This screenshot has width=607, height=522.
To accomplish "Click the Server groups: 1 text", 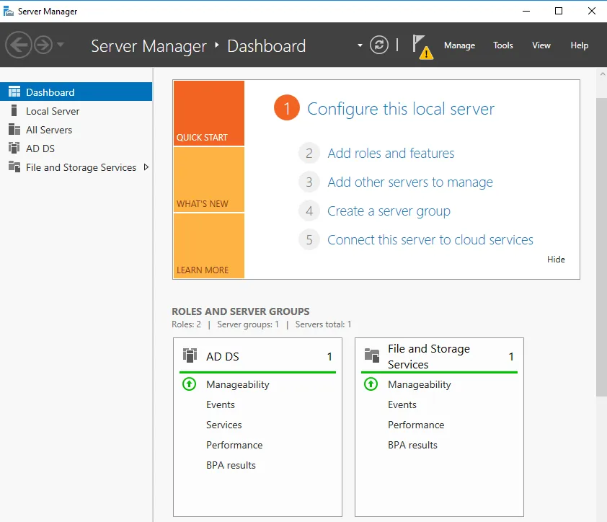I will click(x=248, y=324).
